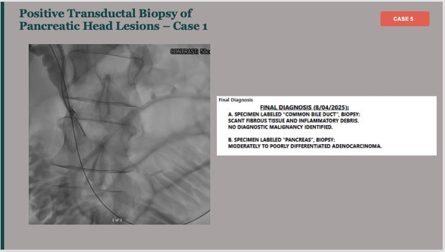Click 'NO DIAGNOSTIC MALIGNANCY IDENTIFIED' line
This screenshot has width=445, height=252.
[280, 127]
